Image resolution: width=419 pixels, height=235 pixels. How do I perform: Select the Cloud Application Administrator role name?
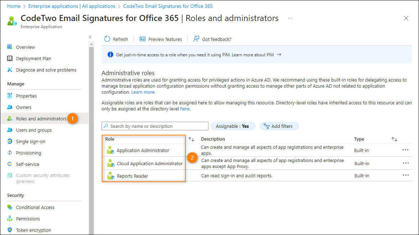(150, 163)
